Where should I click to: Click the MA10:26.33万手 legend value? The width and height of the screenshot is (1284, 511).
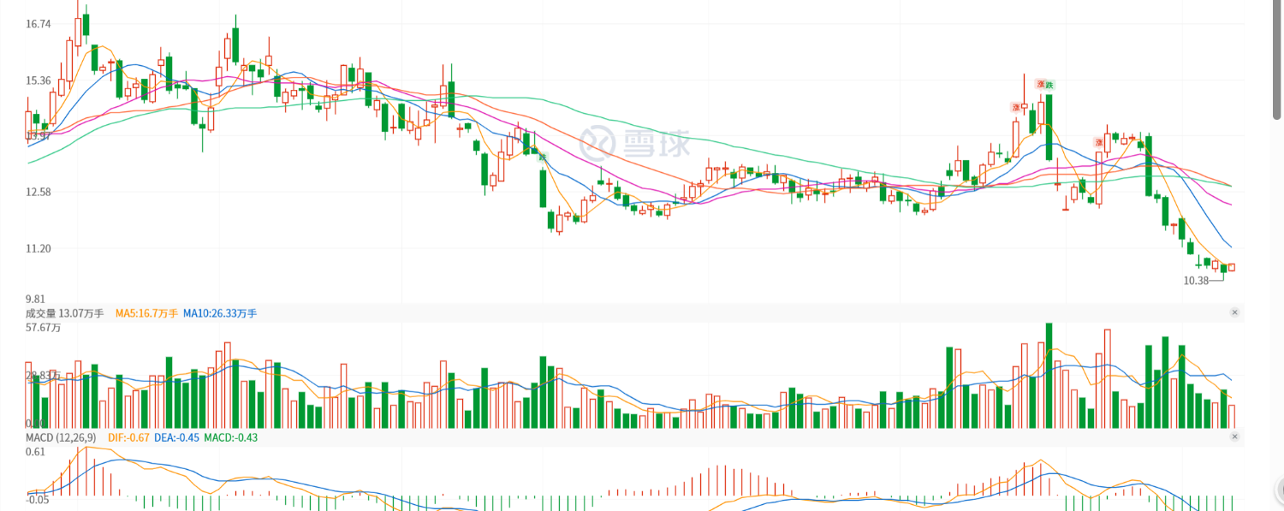point(220,313)
